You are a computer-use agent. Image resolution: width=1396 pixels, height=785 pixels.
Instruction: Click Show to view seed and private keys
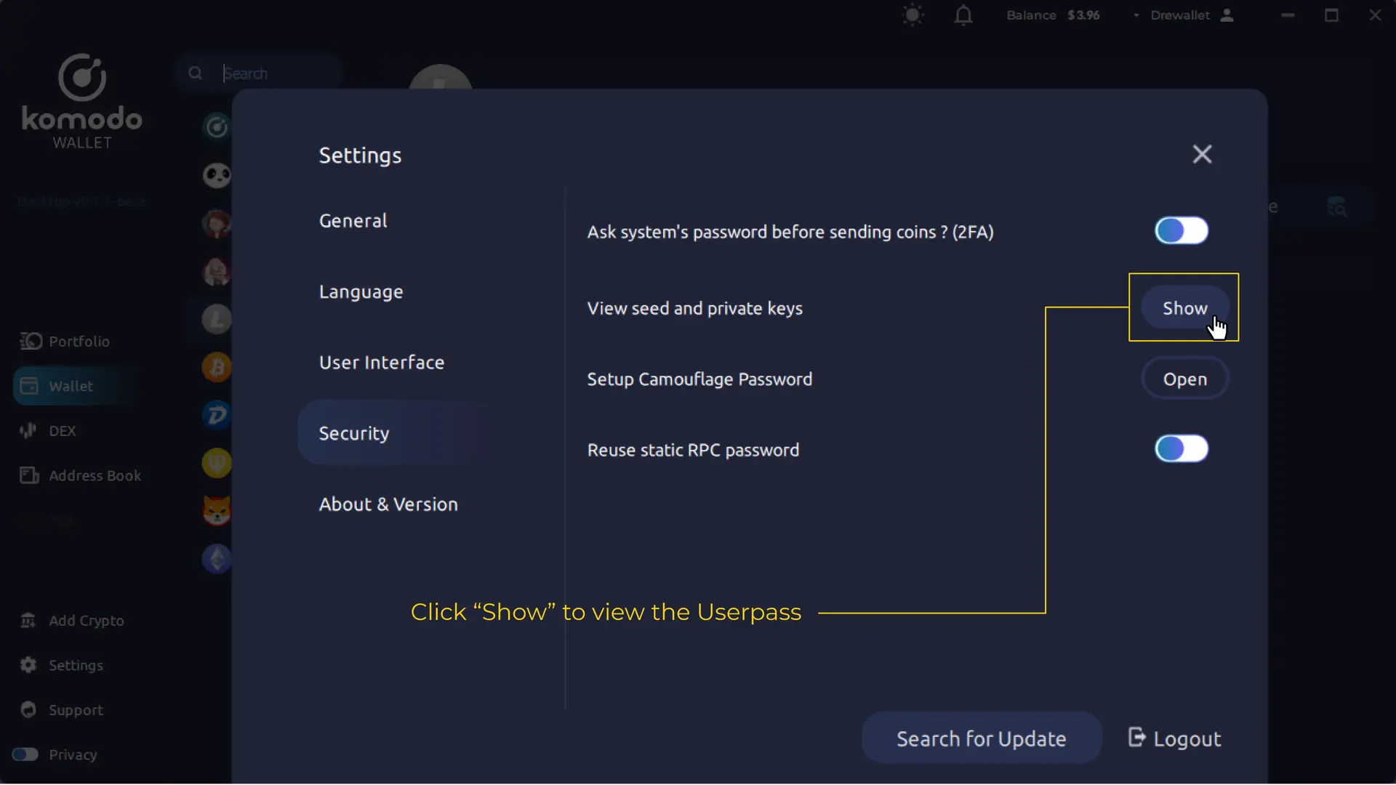(1185, 307)
